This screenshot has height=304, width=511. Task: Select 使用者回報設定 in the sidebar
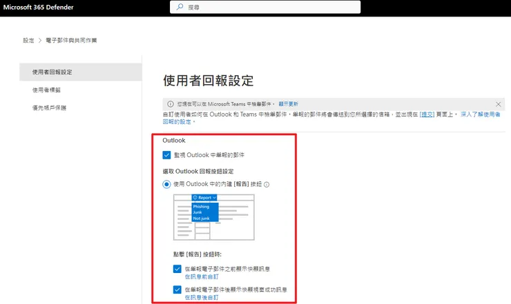pos(81,72)
